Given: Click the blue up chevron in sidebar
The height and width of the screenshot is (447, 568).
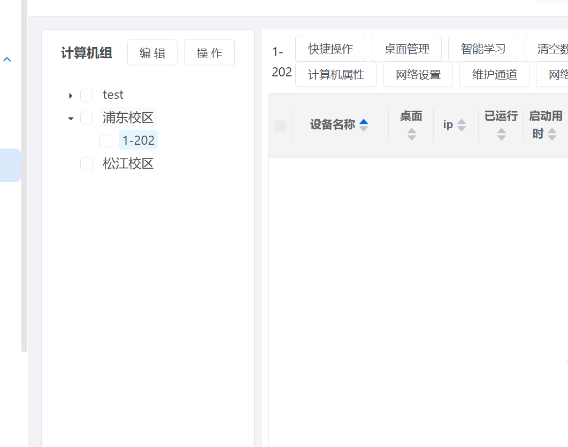Looking at the screenshot, I should click(x=7, y=59).
